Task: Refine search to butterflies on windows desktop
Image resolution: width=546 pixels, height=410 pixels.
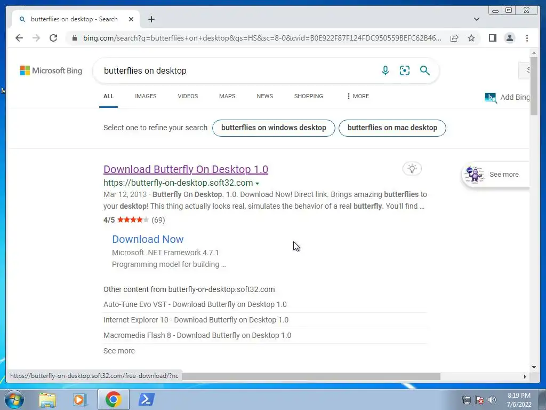Action: coord(274,128)
